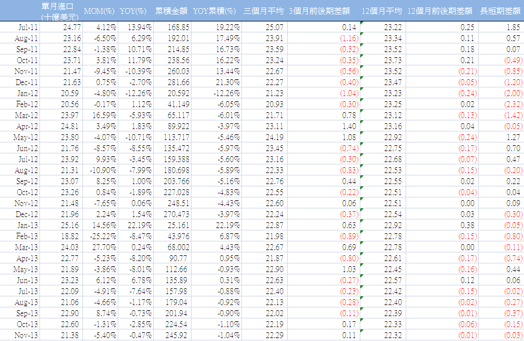This screenshot has height=341, width=524.
Task: Click the Mar-12 row label
Action: pos(26,115)
